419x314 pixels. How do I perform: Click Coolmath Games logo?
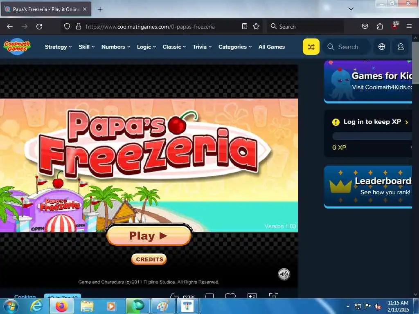point(17,47)
